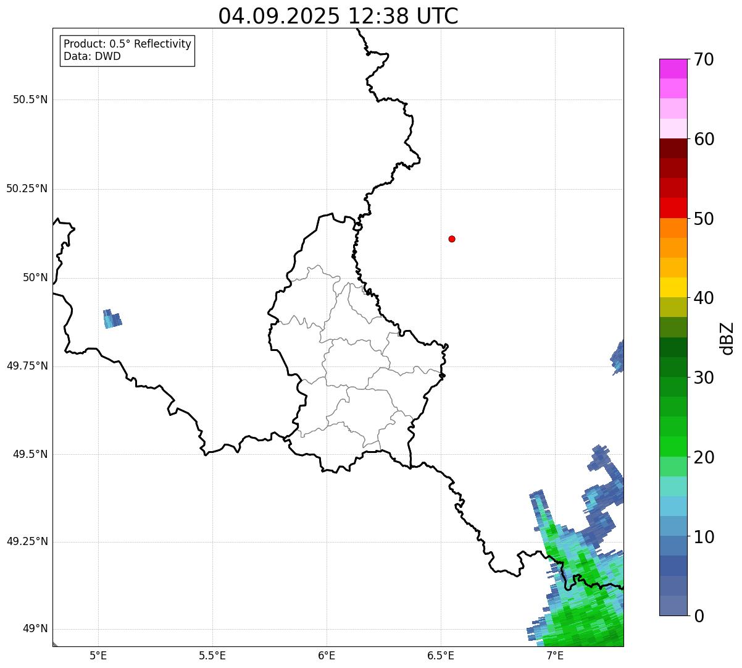Click the magenta top segment of the colorbar
The width and height of the screenshot is (742, 668).
[673, 69]
